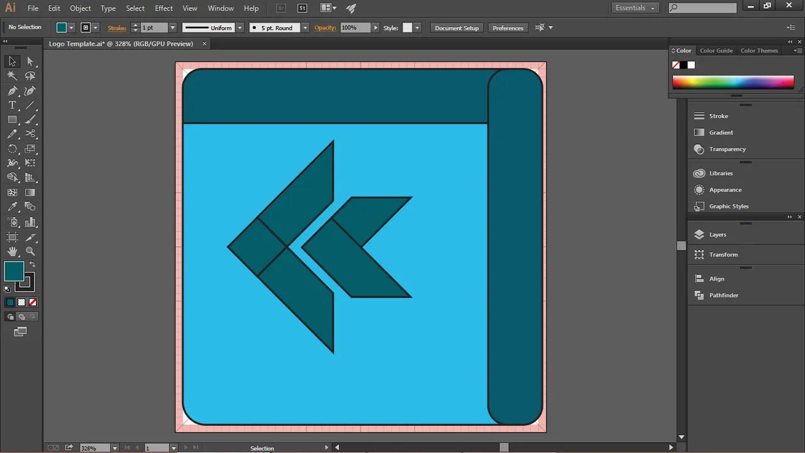The height and width of the screenshot is (453, 805).
Task: Click the toolbox Fill color swatch
Action: tap(14, 271)
